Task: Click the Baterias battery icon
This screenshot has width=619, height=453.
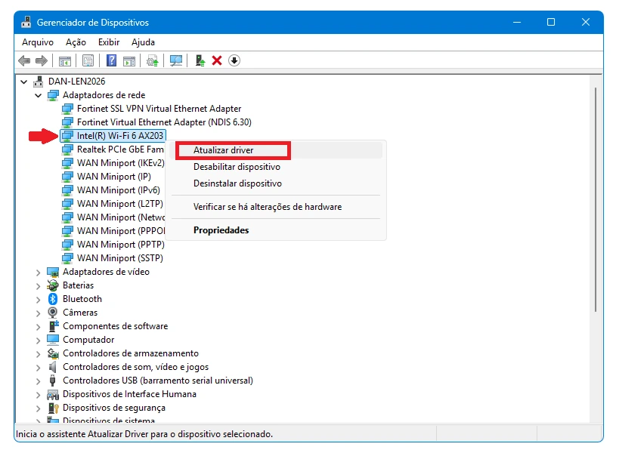Action: [x=52, y=285]
